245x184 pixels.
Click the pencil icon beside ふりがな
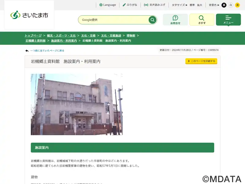pyautogui.click(x=124, y=5)
